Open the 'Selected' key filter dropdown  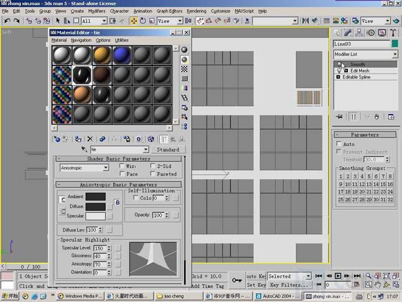(309, 276)
